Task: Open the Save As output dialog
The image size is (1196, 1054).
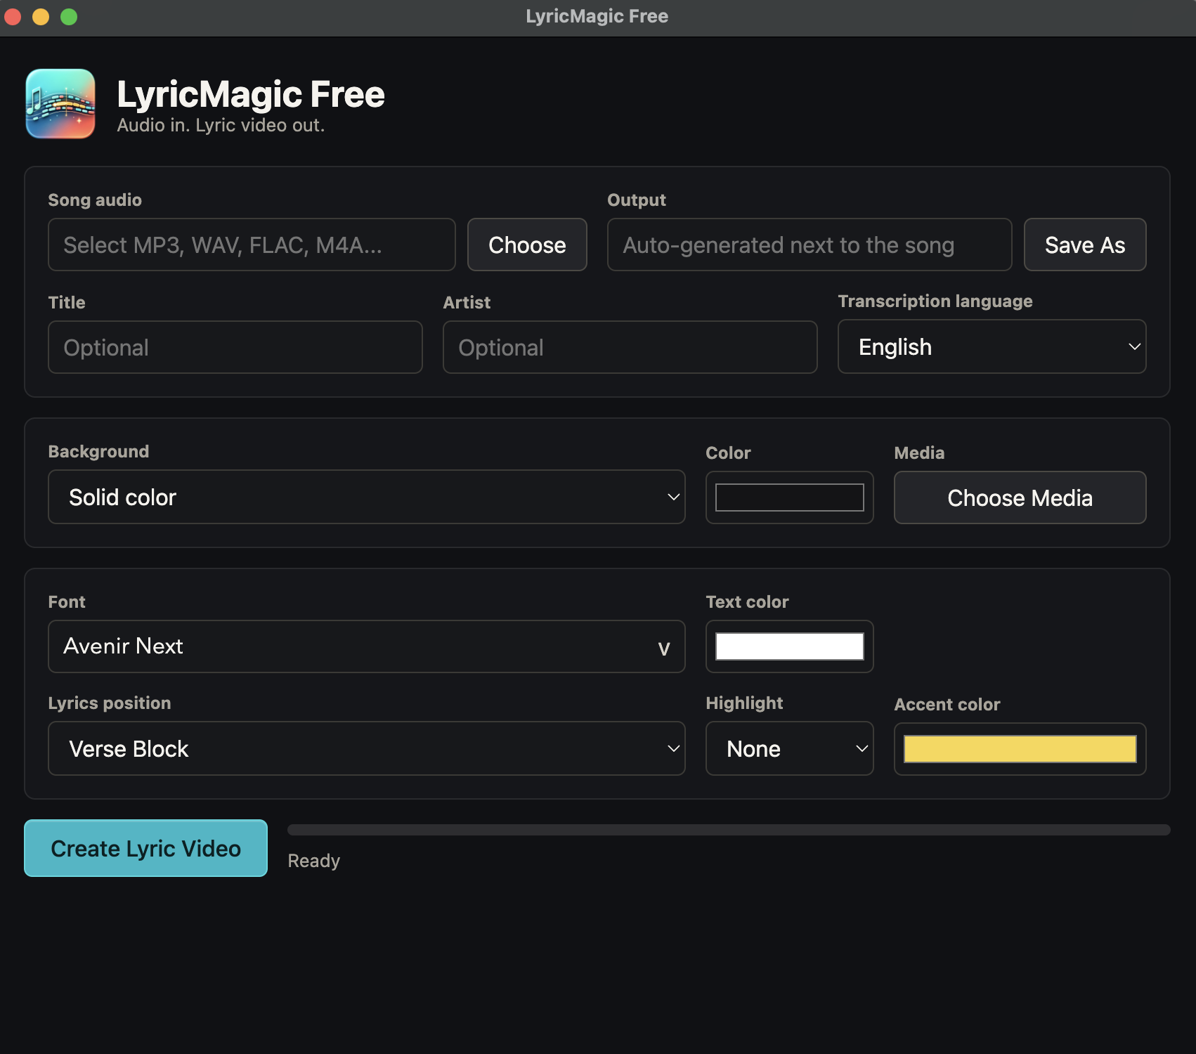Action: 1085,245
